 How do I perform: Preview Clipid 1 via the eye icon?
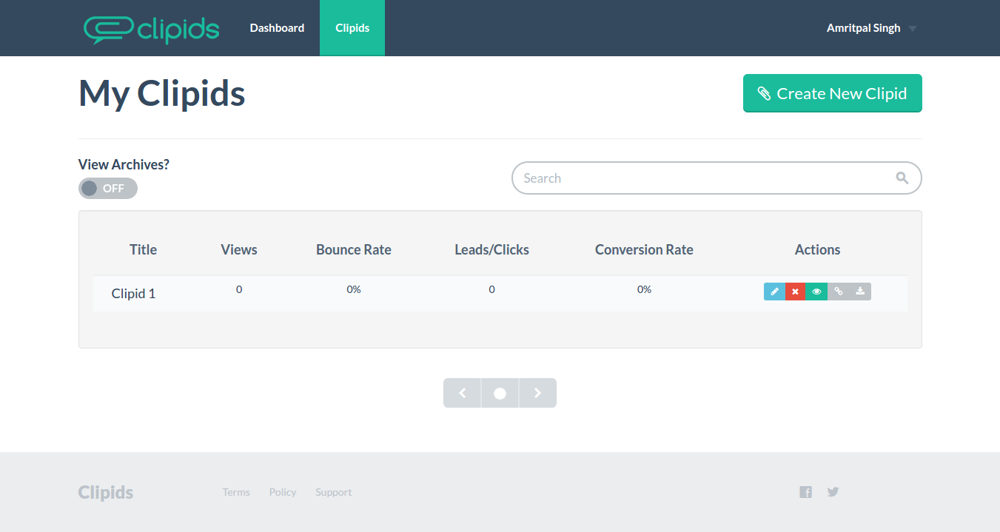817,292
